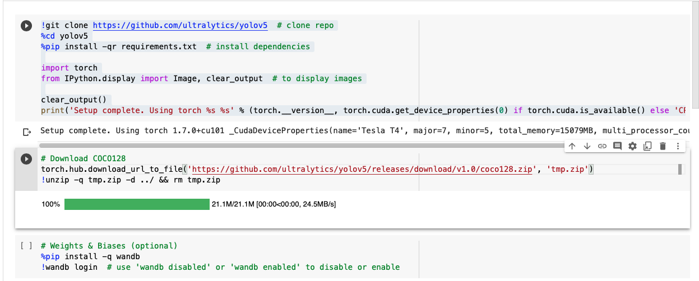Open the github.com/ultralytics/yolov5 link

[180, 26]
